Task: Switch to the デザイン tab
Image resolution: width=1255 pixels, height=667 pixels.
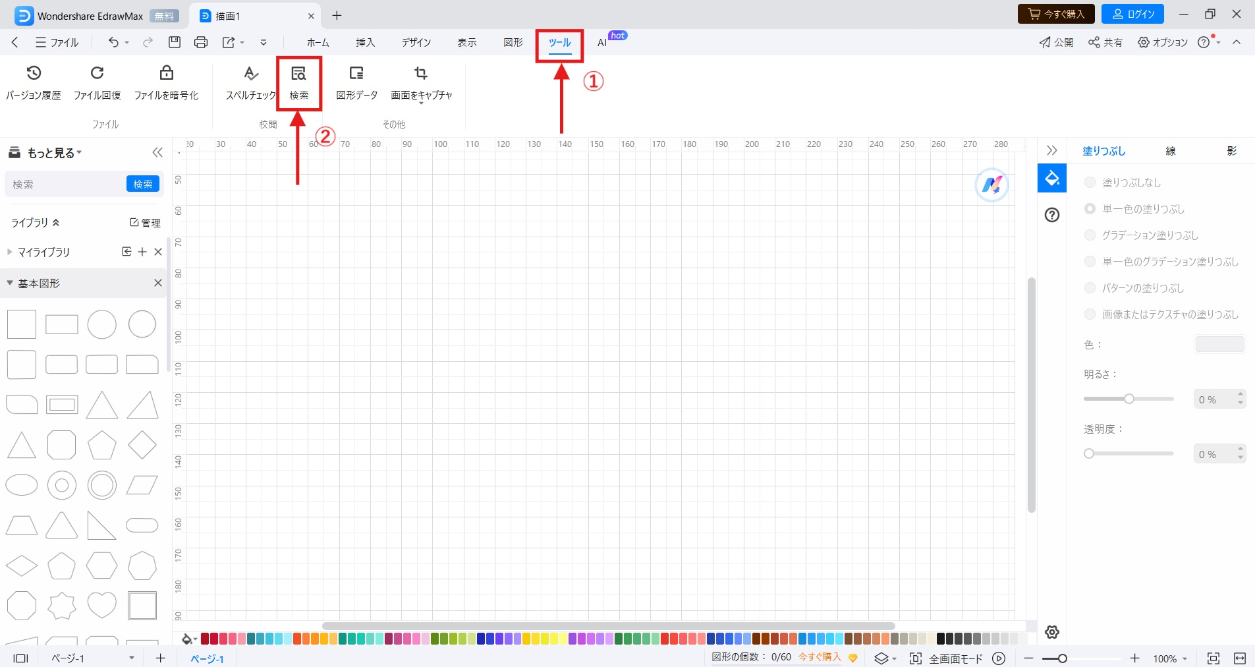Action: [416, 42]
